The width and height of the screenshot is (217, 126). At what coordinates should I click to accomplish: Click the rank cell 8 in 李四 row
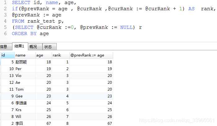(61, 123)
